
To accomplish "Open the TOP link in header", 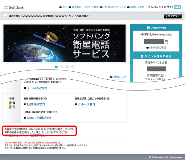I will pyautogui.click(x=65, y=7).
